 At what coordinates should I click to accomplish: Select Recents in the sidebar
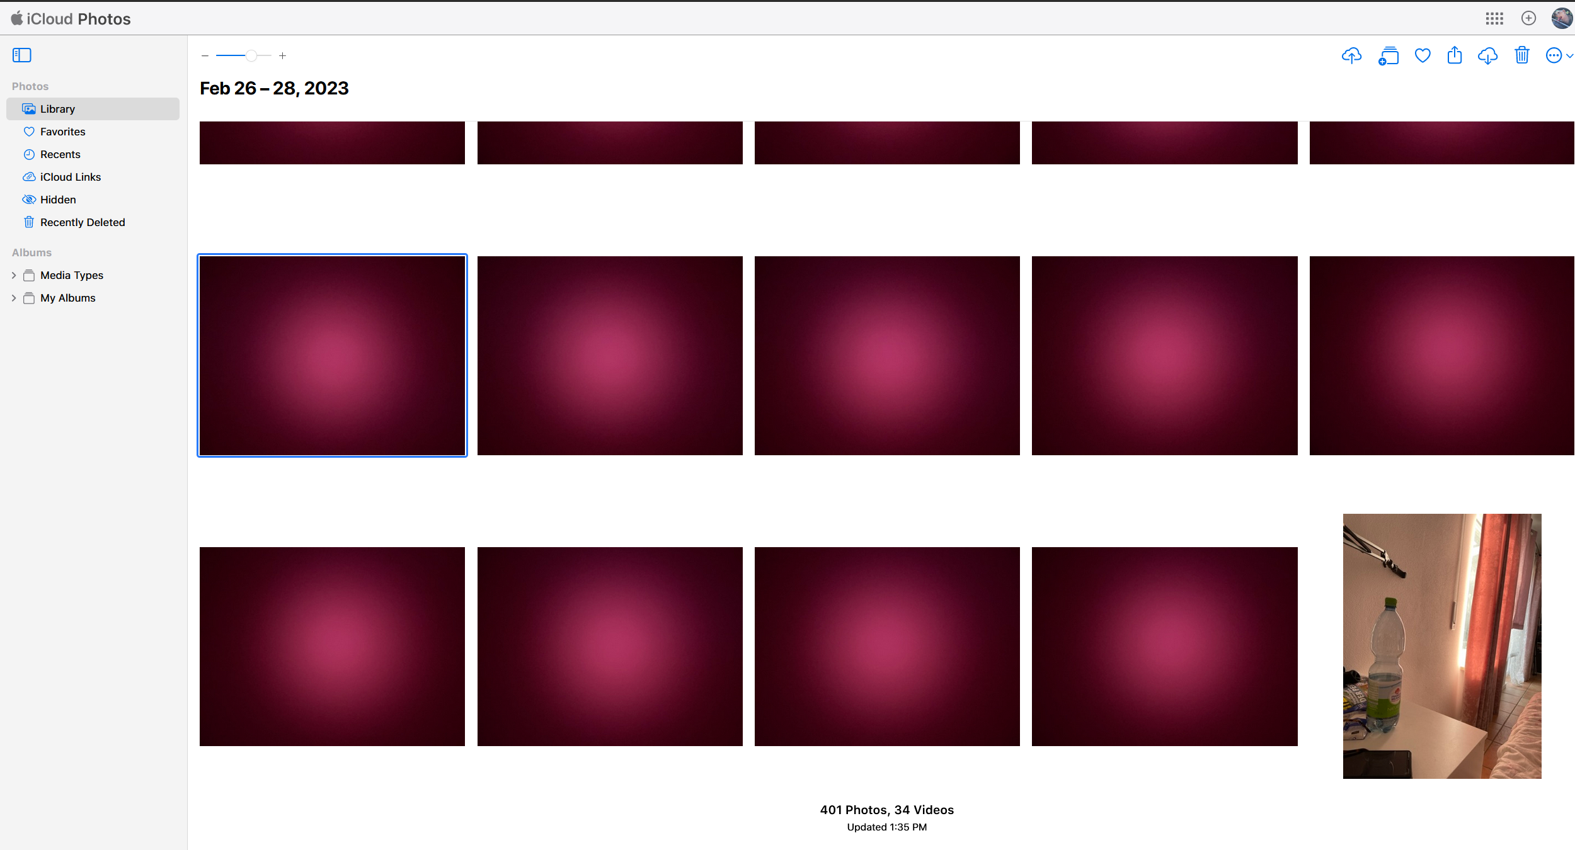point(59,154)
